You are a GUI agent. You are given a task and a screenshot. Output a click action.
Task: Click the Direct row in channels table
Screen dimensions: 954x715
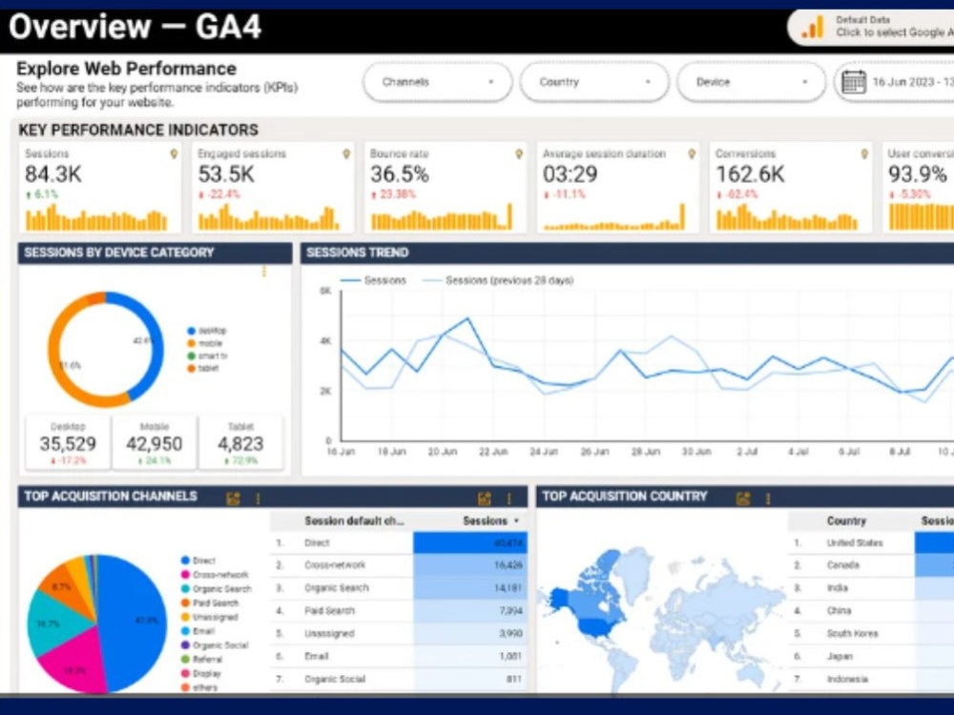click(399, 543)
